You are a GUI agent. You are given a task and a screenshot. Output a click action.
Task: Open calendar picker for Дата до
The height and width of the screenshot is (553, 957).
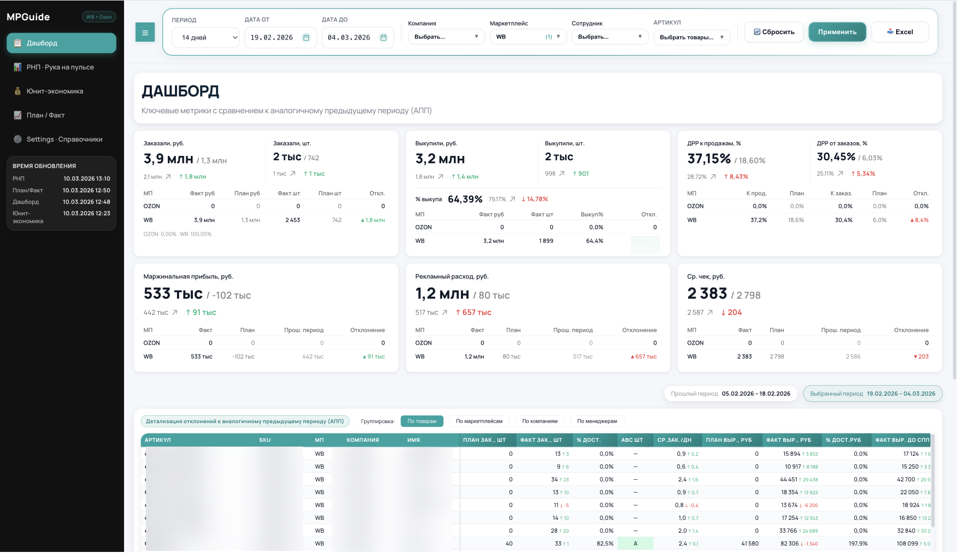click(x=383, y=37)
